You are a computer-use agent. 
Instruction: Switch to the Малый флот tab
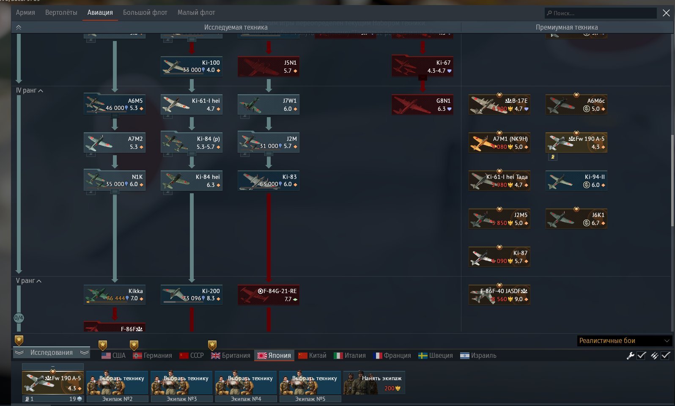[196, 13]
